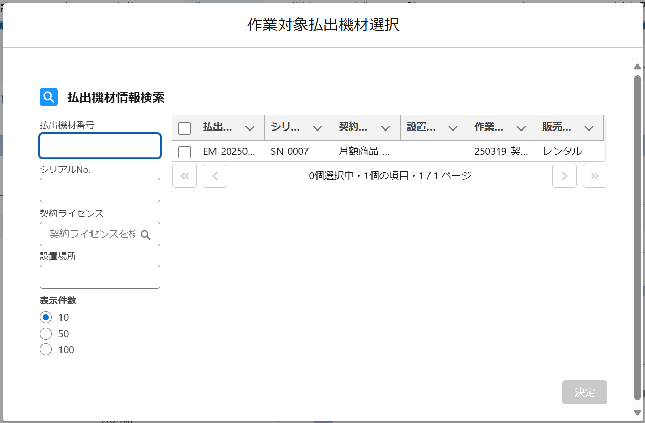Jump to the last results page
Viewport: 645px width, 423px height.
tap(595, 176)
